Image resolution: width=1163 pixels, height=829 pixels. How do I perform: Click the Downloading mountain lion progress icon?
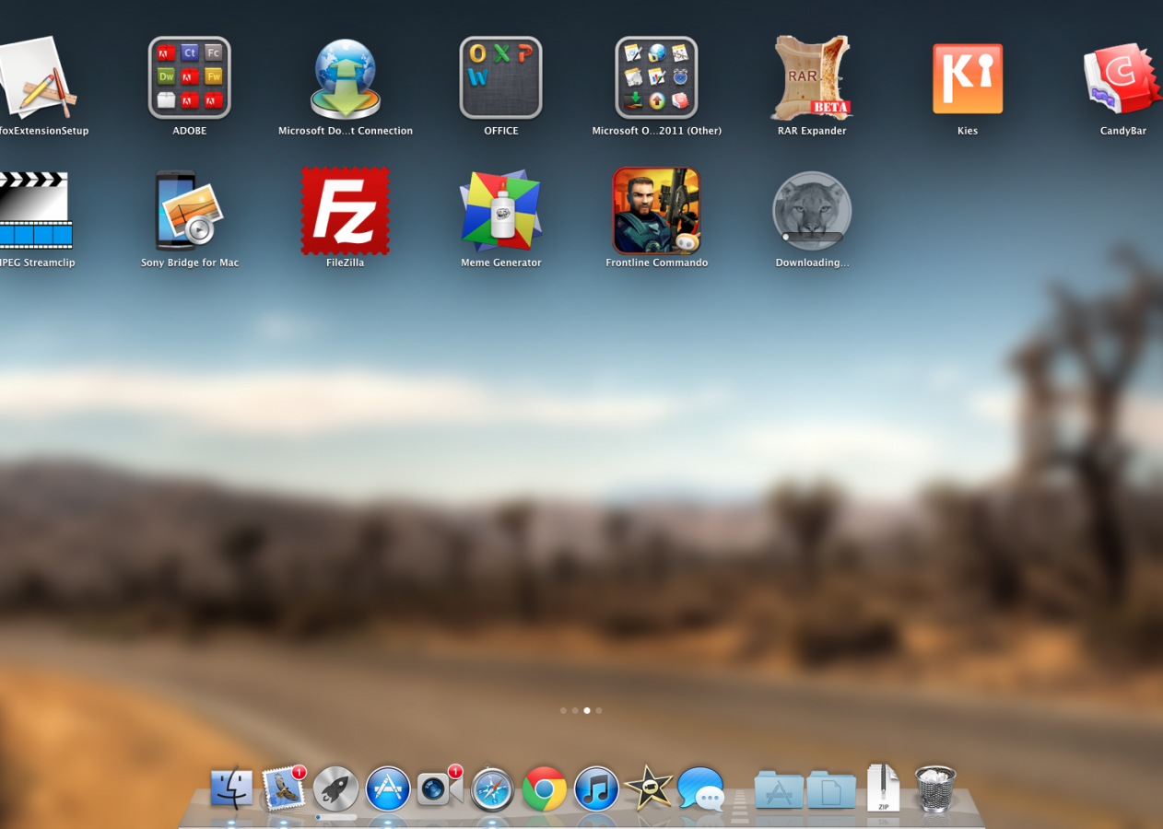811,212
